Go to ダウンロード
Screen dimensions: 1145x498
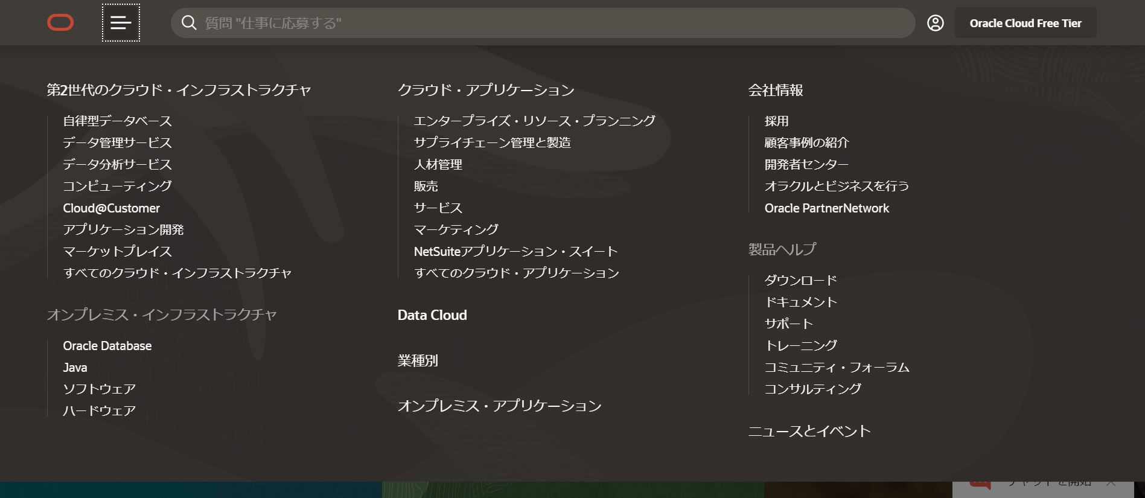point(800,280)
